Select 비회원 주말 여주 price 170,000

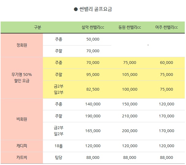coord(167,116)
